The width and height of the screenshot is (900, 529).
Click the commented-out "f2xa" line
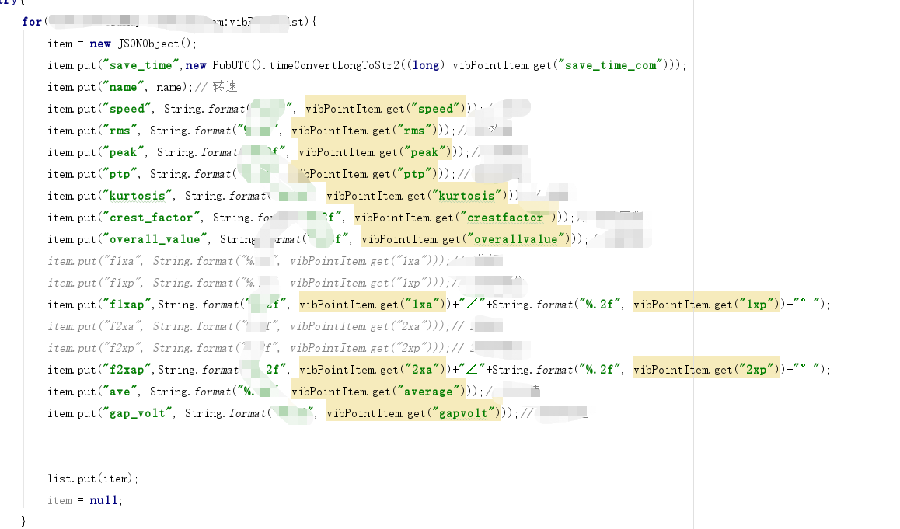click(274, 327)
